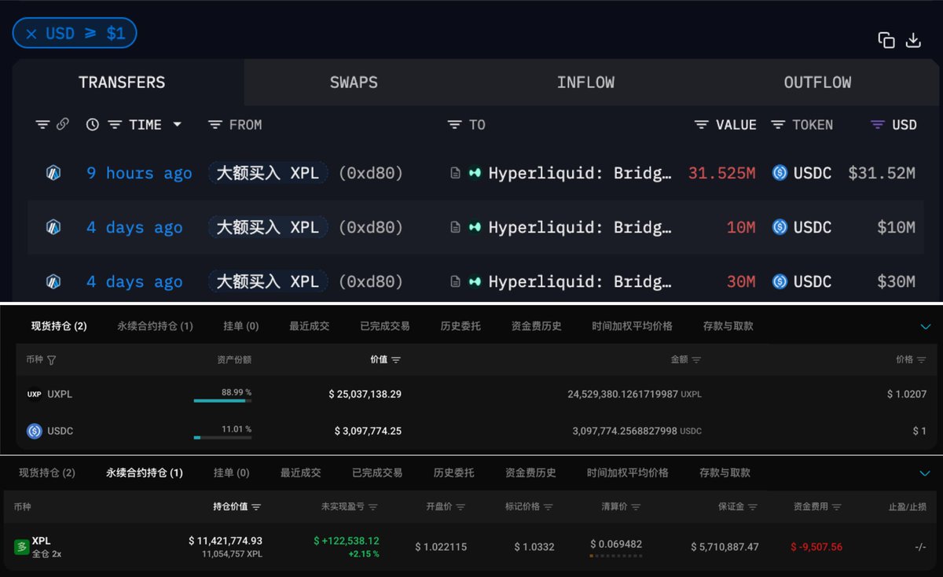Viewport: 943px width, 577px height.
Task: Open 时间加权平均价格 tab in lower panel
Action: point(628,472)
